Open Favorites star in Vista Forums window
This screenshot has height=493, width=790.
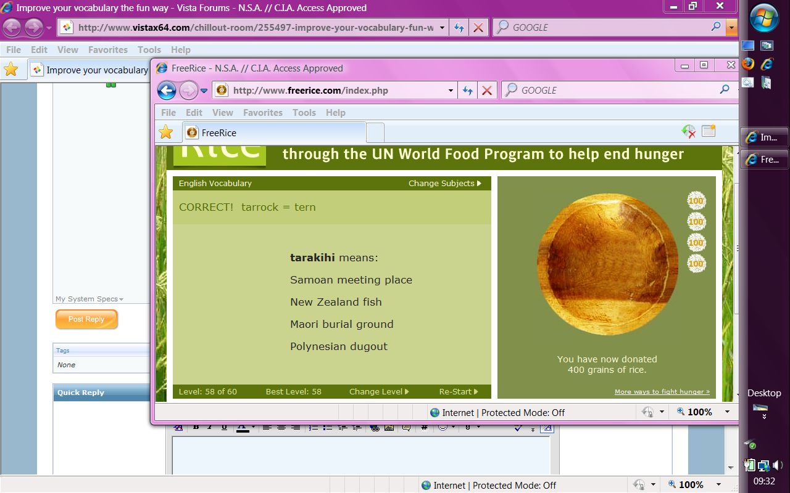point(10,70)
